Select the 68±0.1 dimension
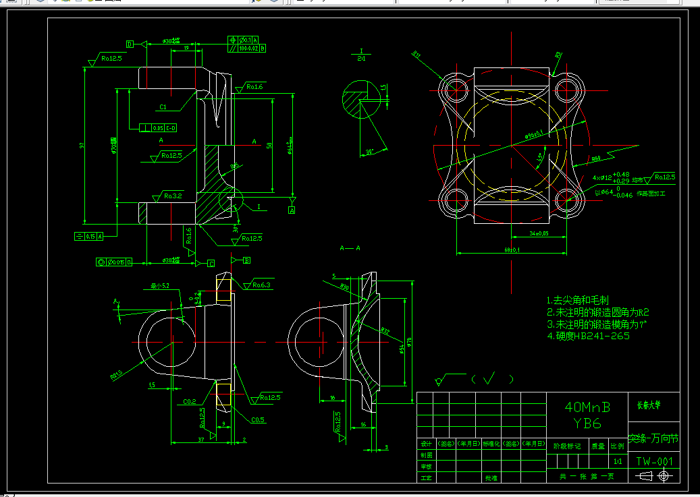 coord(512,250)
